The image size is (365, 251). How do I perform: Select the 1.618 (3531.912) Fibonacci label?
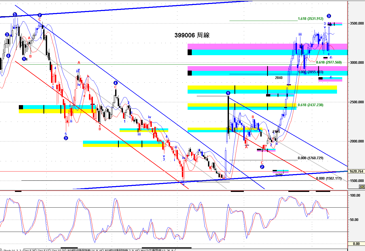pos(311,19)
